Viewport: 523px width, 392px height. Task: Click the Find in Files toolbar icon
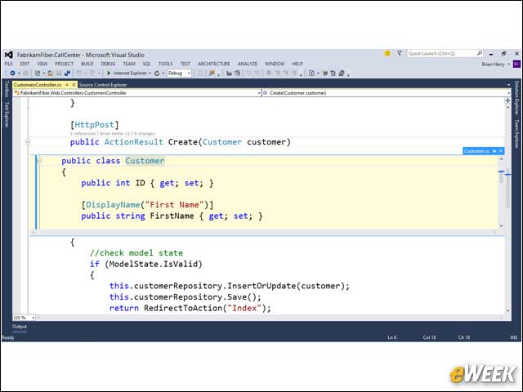coord(212,73)
